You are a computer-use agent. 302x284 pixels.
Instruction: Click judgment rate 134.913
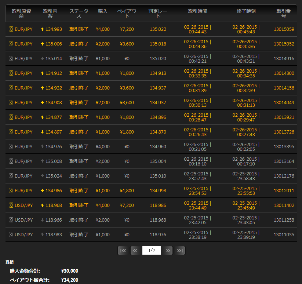coord(158,73)
